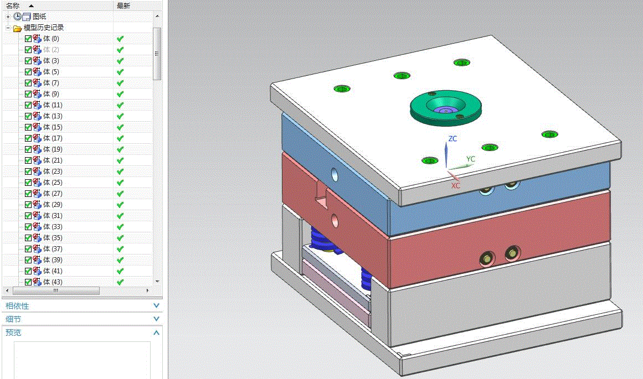Click the body icon of 体 (41)
643x379 pixels.
pyautogui.click(x=37, y=271)
